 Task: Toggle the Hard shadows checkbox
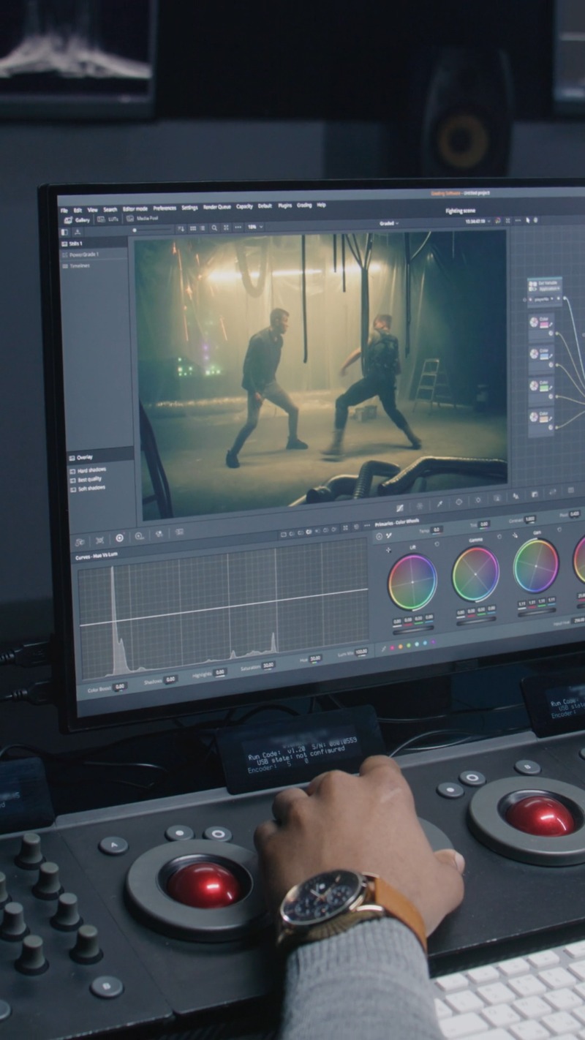pyautogui.click(x=72, y=470)
